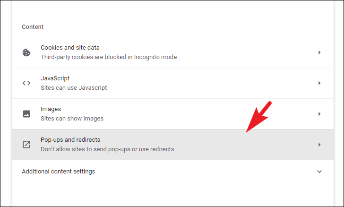Open Cookies and site data settings
Viewport: 344px width, 207px height.
click(x=173, y=52)
